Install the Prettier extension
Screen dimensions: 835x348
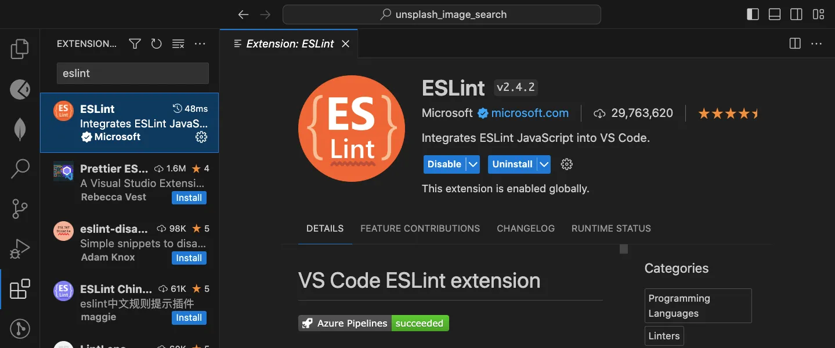tap(189, 197)
